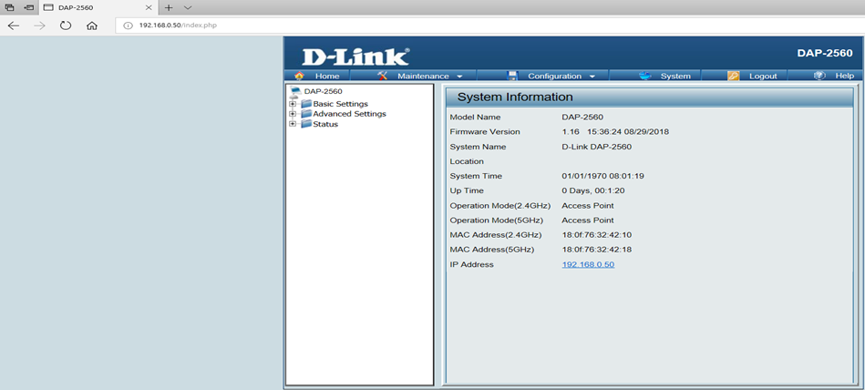Click the browser Refresh icon
865x390 pixels.
[x=66, y=26]
